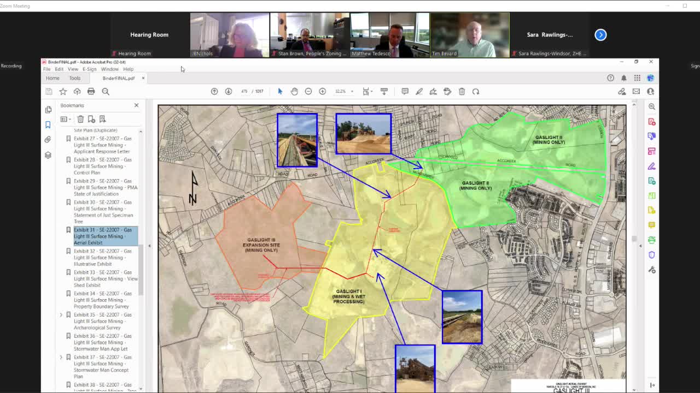Open notifications bell icon
700x393 pixels.
[623, 78]
